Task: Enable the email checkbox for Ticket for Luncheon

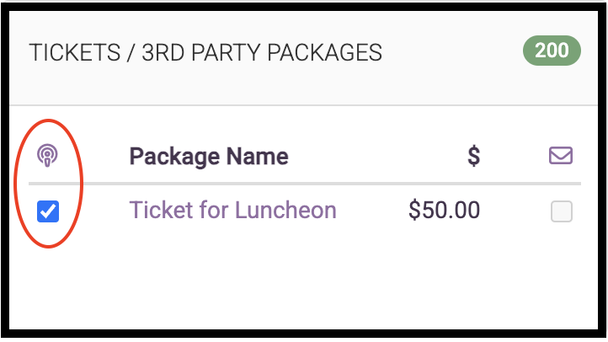Action: point(562,211)
